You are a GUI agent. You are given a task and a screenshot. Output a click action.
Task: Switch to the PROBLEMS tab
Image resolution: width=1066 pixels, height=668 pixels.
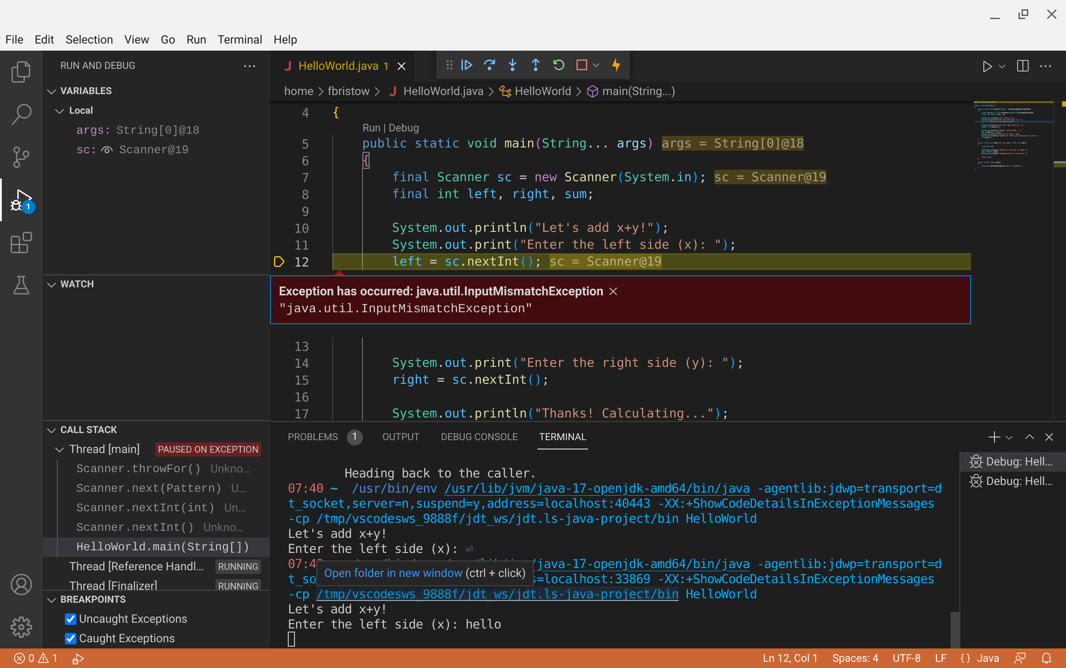(324, 437)
